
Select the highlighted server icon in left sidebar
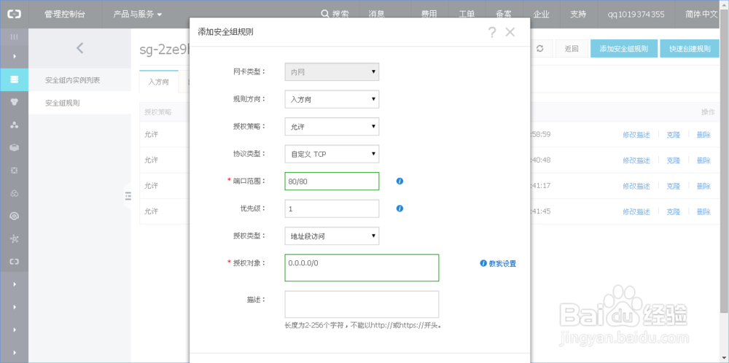point(15,79)
